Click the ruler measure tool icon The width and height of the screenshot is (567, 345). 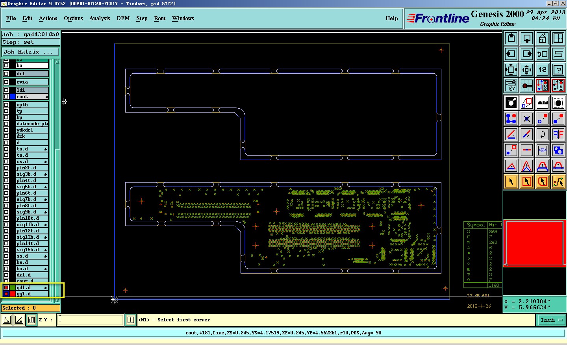pyautogui.click(x=543, y=103)
